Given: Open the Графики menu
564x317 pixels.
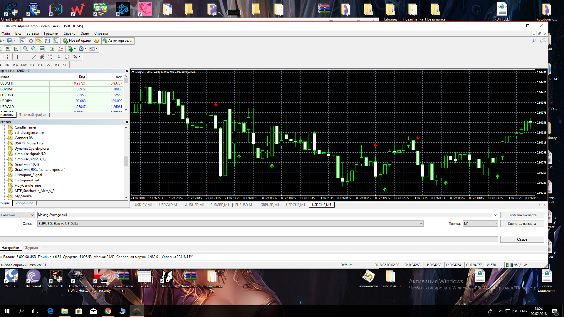Looking at the screenshot, I should 51,33.
